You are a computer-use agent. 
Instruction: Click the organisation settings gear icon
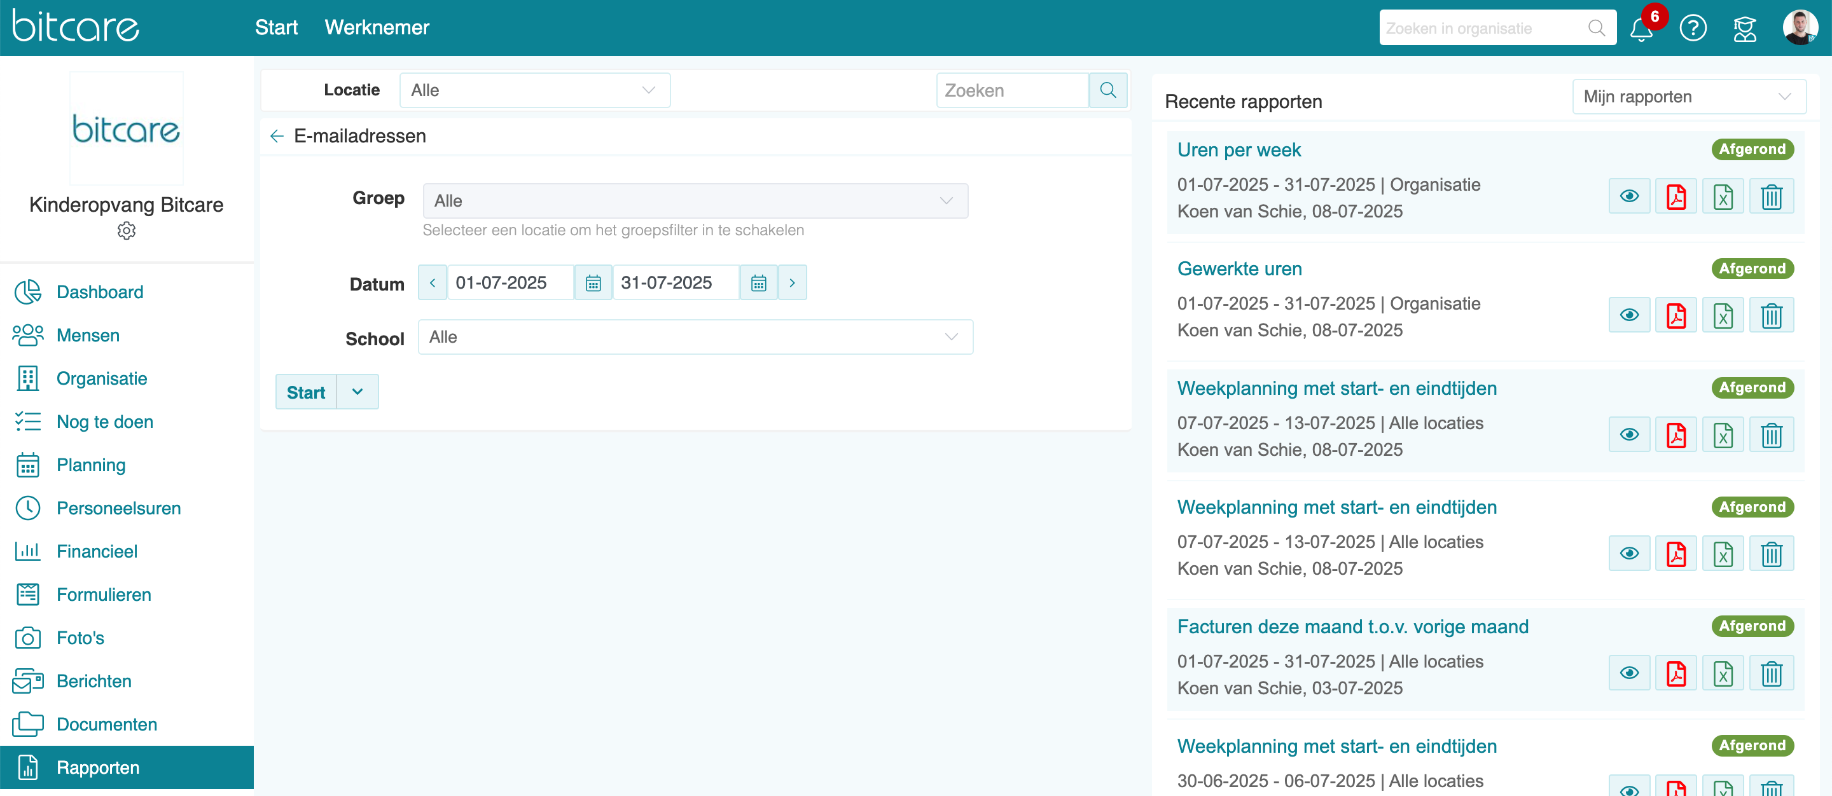pos(127,231)
